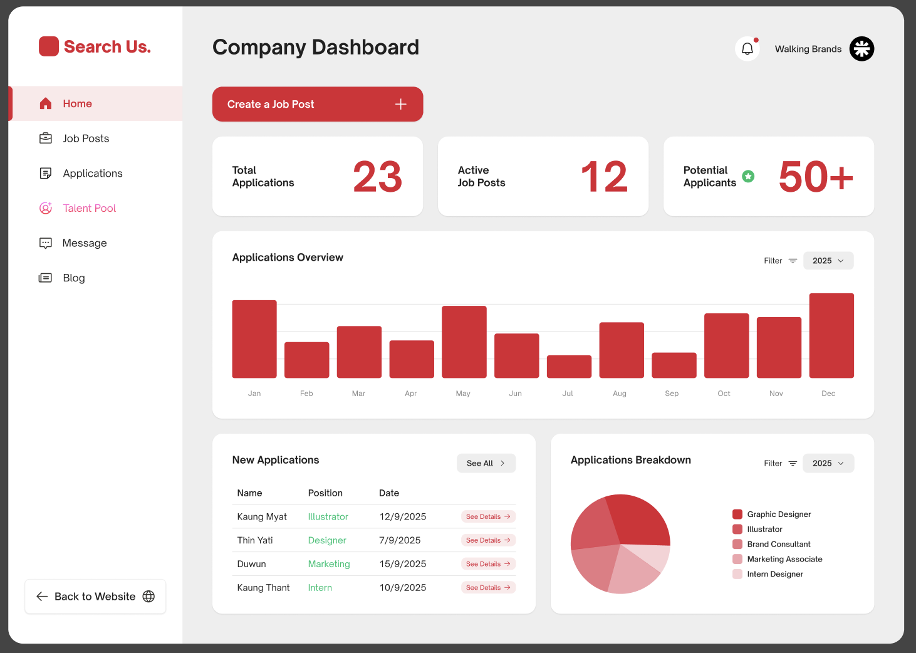Click the Search Us. logo icon
This screenshot has width=916, height=653.
pos(49,46)
